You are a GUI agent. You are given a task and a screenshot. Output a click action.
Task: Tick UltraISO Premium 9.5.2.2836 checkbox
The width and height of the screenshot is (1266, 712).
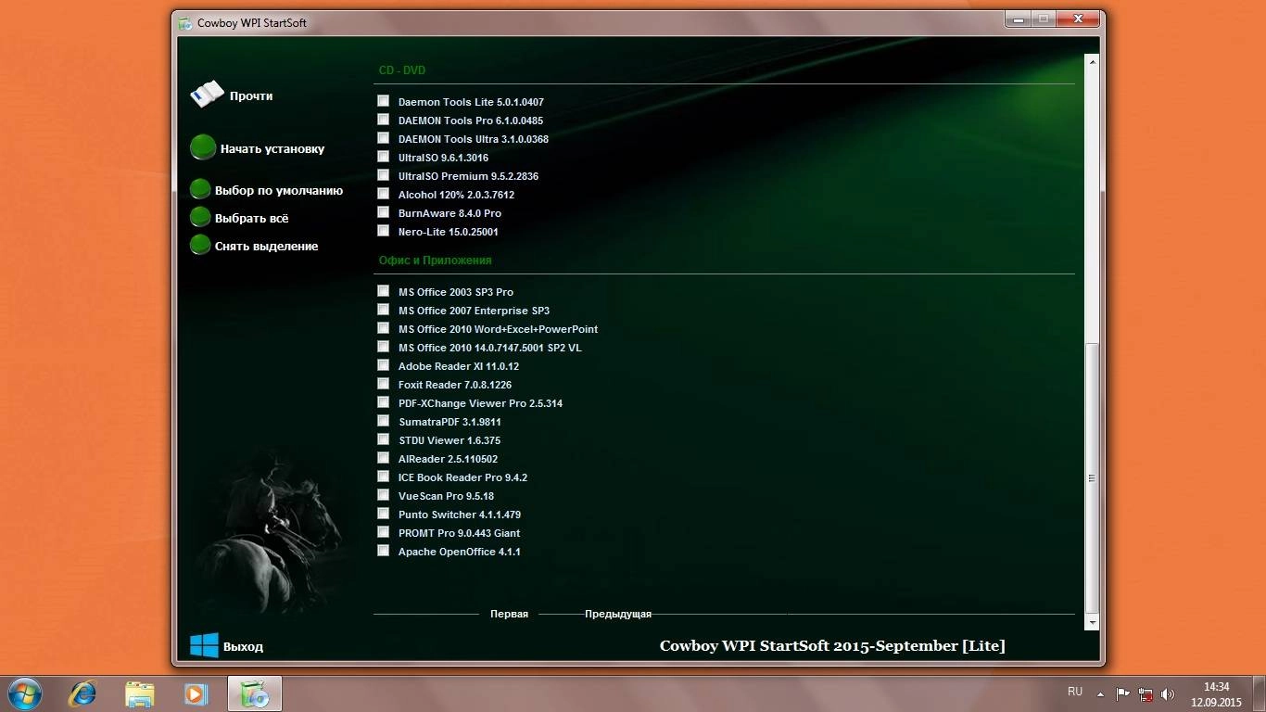383,175
